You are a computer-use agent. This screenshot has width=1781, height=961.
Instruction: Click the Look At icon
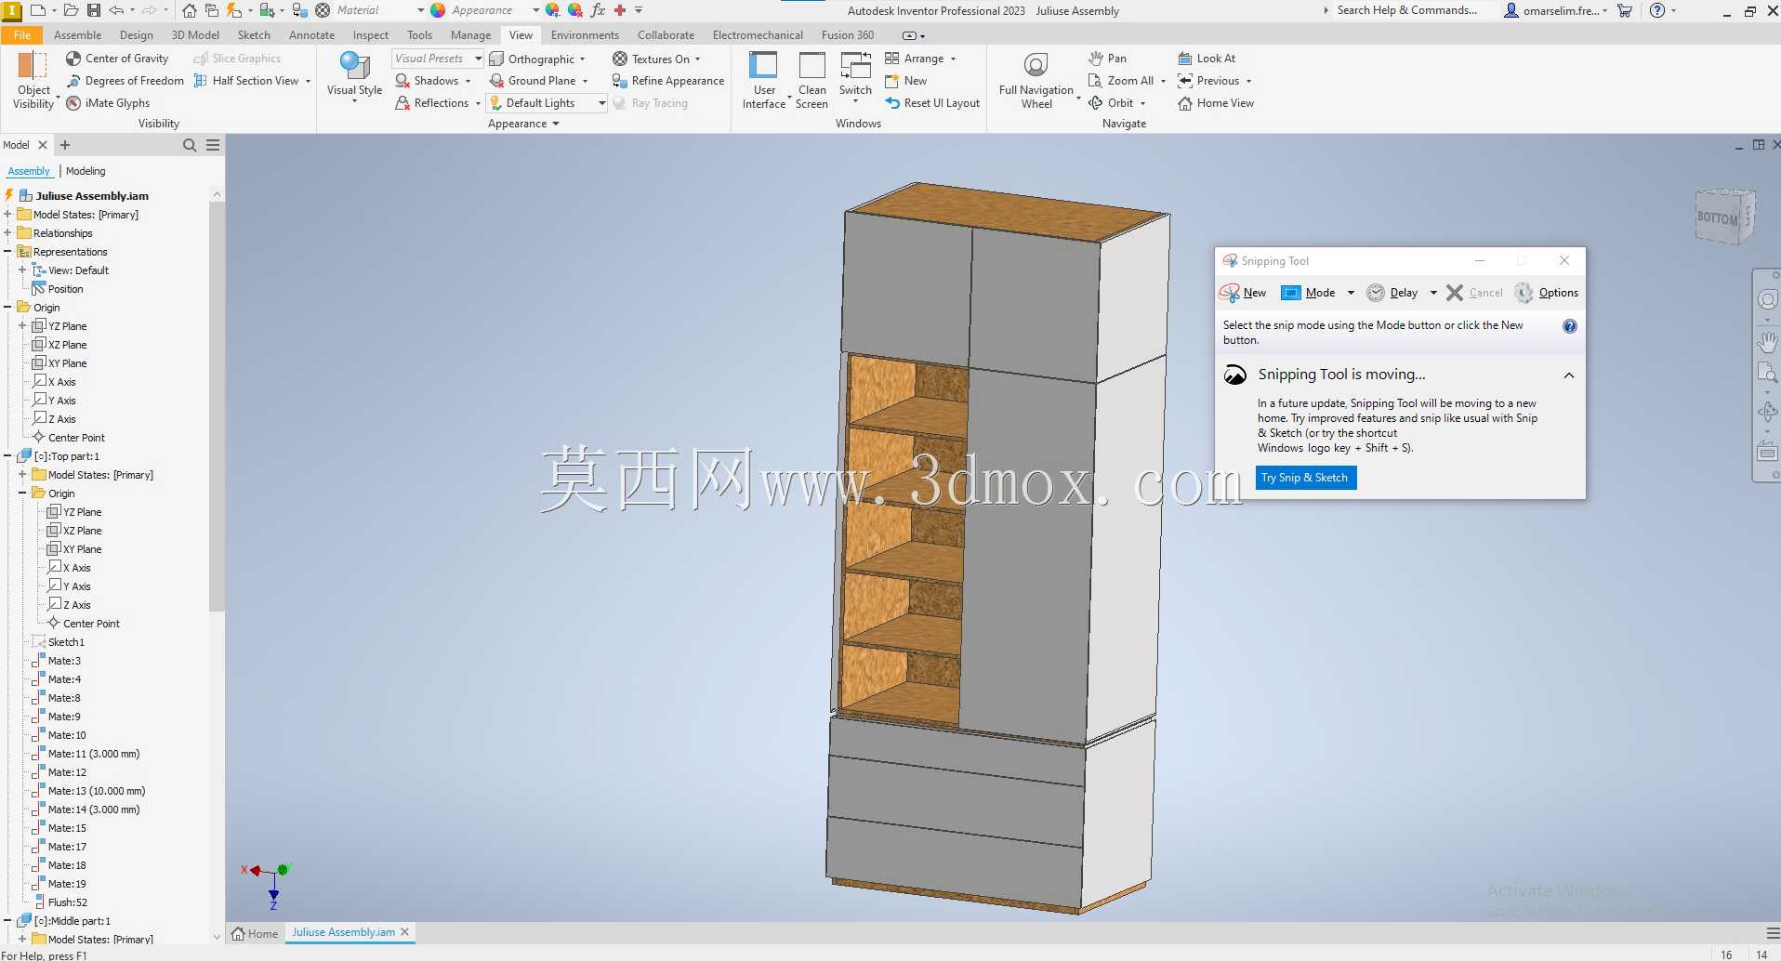(x=1185, y=59)
